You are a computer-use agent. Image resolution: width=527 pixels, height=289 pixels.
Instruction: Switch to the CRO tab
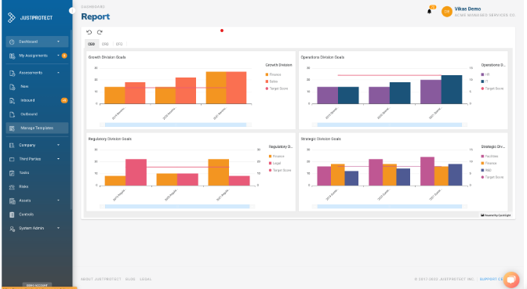(105, 44)
